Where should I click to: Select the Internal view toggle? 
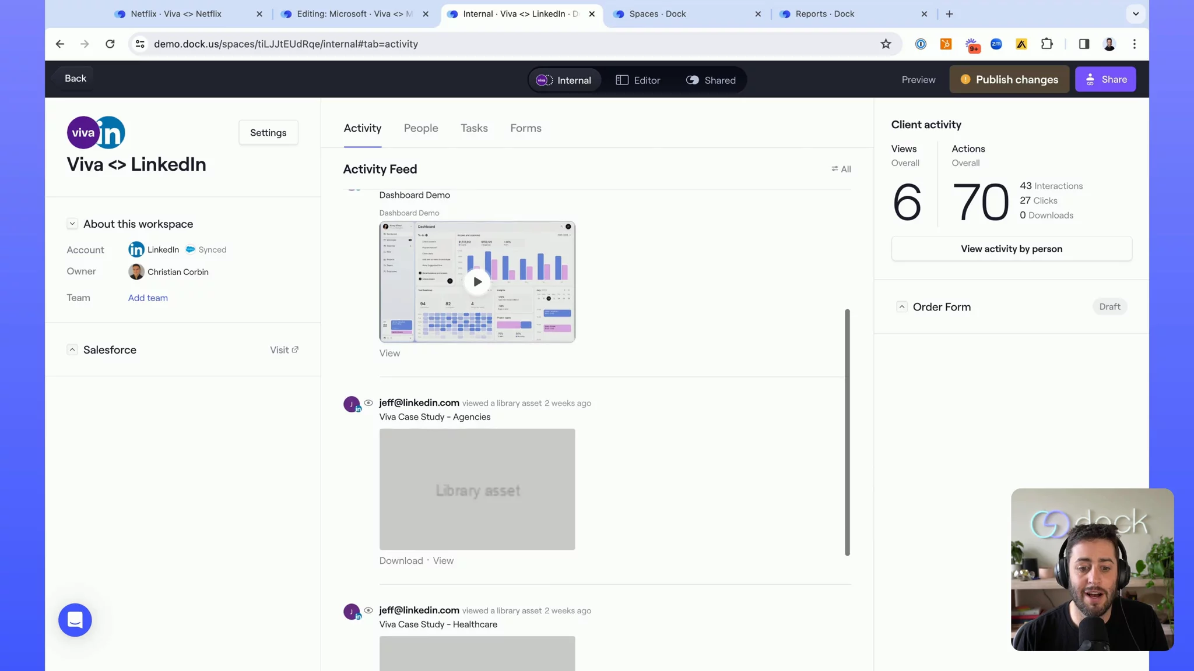pyautogui.click(x=564, y=80)
